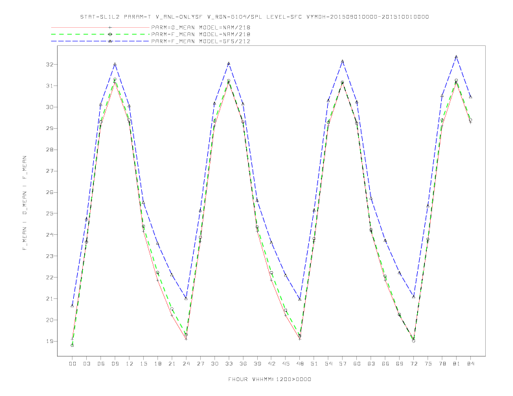Click x-axis tick label 30
The width and height of the screenshot is (513, 396).
(x=214, y=364)
